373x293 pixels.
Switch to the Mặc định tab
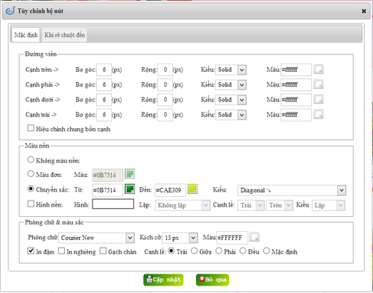point(26,35)
